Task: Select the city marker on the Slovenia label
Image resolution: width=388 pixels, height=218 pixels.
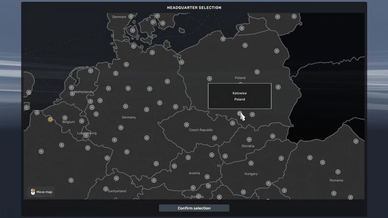Action: tap(198, 196)
